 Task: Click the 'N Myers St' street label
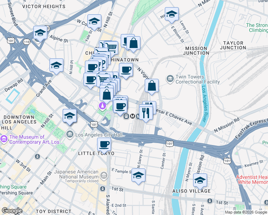pos(188,172)
